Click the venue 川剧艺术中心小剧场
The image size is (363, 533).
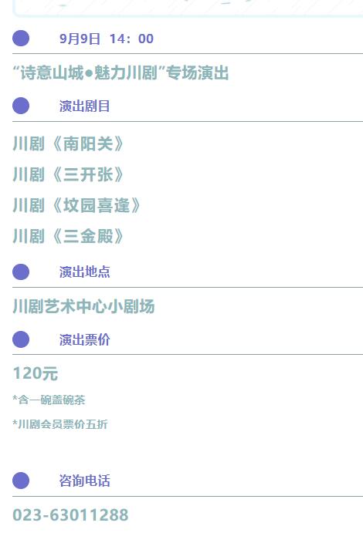click(x=83, y=306)
